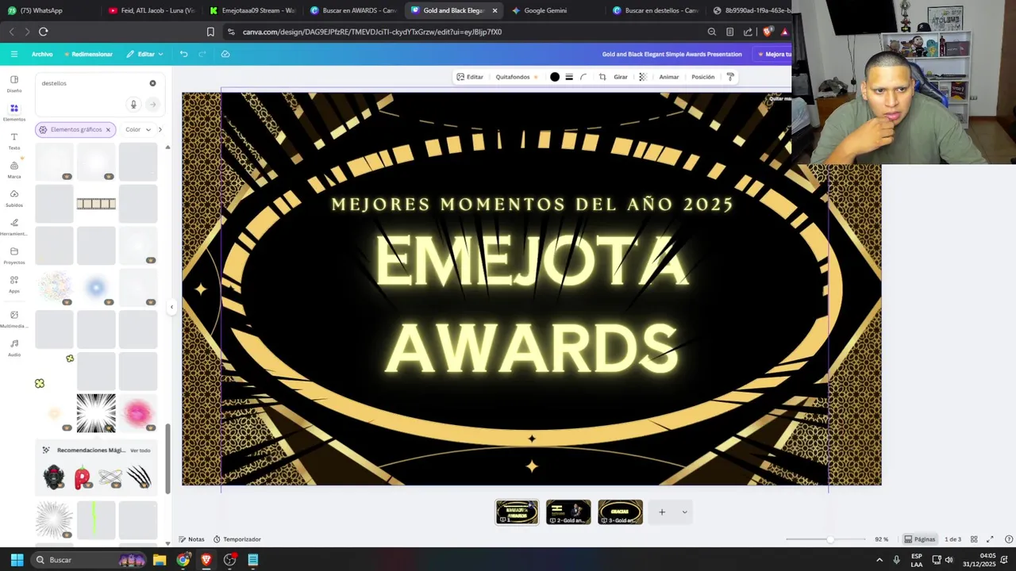Image resolution: width=1016 pixels, height=571 pixels.
Task: Open the Proyectos sidebar panel
Action: (14, 255)
